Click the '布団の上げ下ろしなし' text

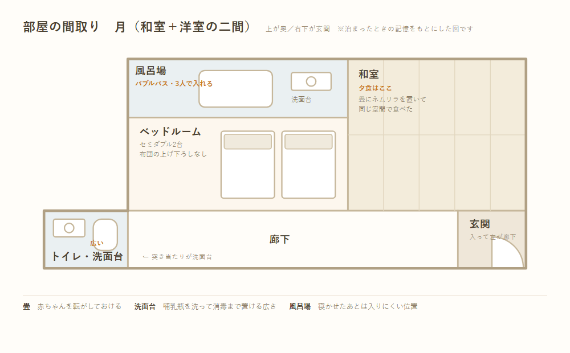(x=173, y=154)
